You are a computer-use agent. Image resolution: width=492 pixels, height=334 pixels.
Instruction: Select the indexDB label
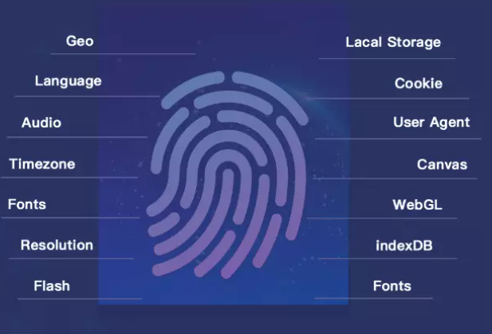[x=404, y=246]
